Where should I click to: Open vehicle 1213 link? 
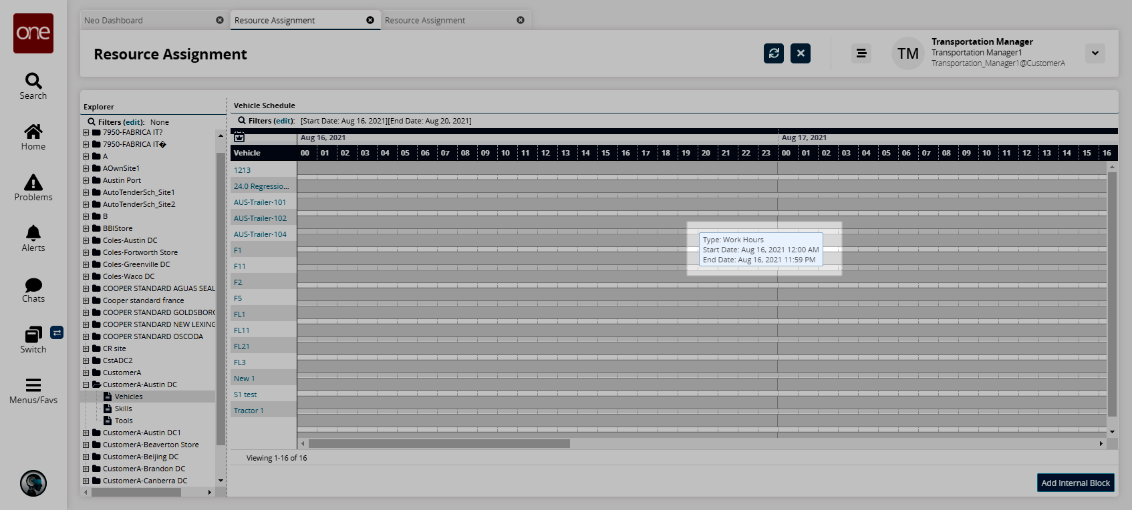coord(242,170)
